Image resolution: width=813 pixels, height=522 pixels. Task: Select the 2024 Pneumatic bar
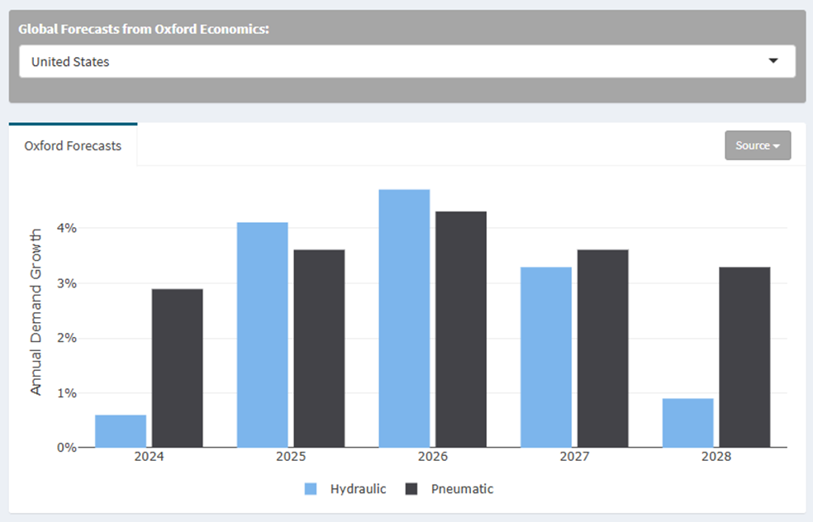178,368
